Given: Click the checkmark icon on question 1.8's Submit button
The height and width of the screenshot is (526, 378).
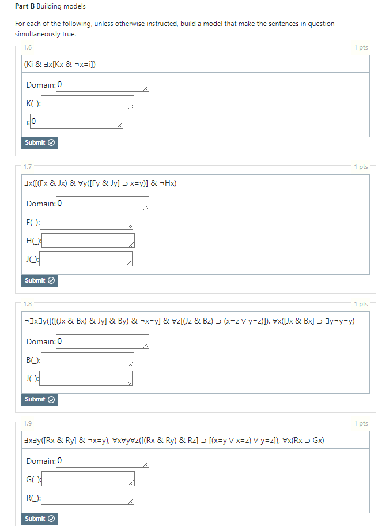Looking at the screenshot, I should tap(50, 399).
